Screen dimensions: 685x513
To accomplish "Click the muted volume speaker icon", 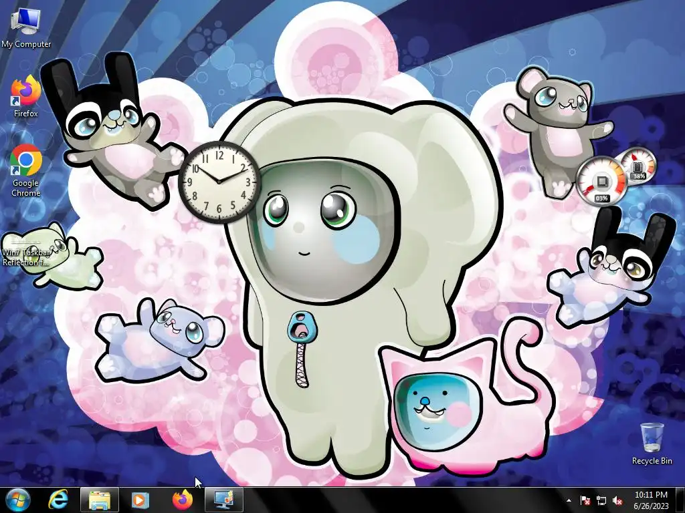I will pos(617,501).
